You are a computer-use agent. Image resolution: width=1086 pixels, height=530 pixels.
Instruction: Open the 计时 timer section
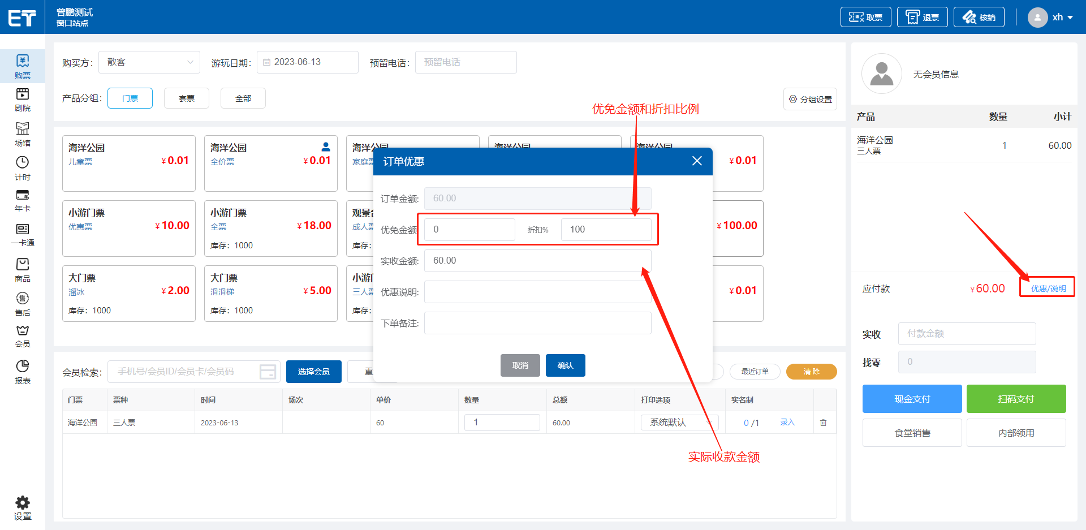click(x=22, y=168)
